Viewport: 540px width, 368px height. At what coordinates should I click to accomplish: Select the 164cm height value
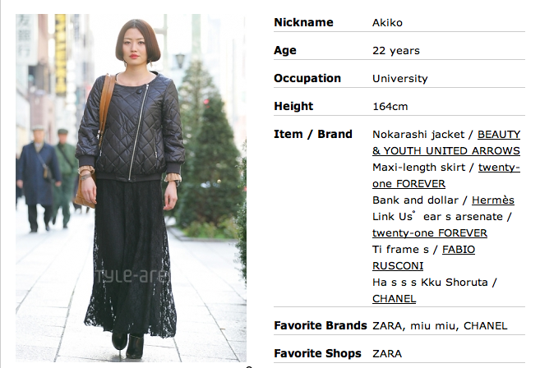(390, 107)
